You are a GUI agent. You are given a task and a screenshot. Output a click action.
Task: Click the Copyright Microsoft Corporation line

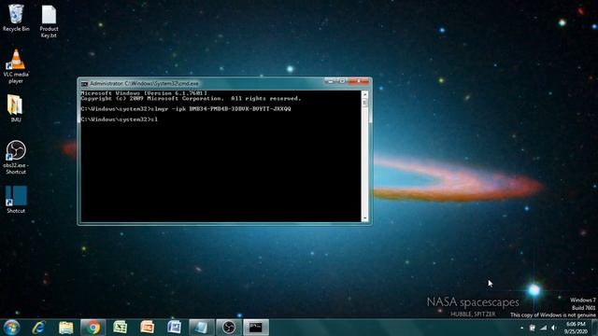pyautogui.click(x=191, y=99)
